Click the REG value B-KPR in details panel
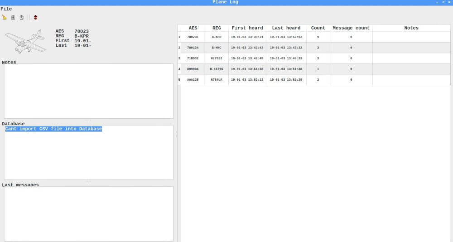Screen dimensions: 453x242 click(x=82, y=36)
